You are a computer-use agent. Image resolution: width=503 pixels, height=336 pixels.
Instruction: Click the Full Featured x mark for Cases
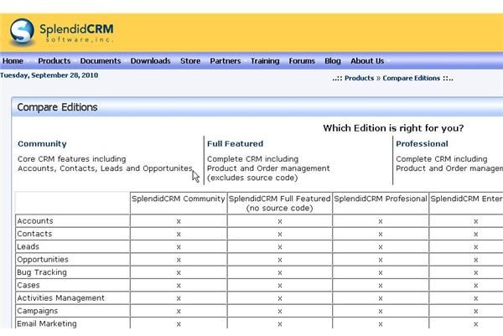pyautogui.click(x=280, y=286)
